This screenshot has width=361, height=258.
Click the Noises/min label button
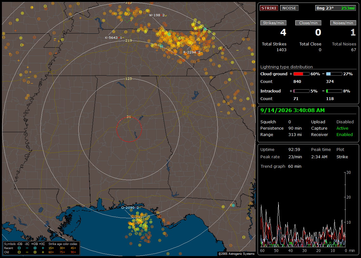pos(343,23)
